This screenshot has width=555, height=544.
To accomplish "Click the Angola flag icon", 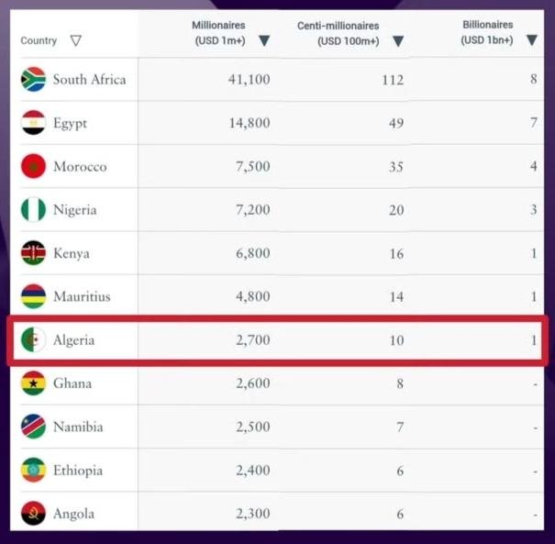I will point(33,514).
